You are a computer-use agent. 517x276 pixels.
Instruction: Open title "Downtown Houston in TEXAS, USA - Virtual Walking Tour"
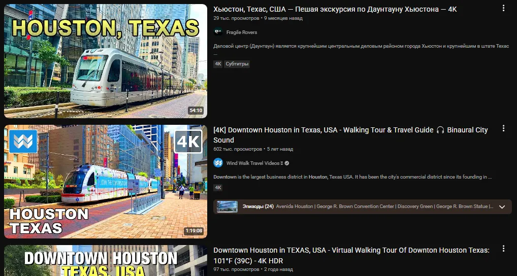click(x=351, y=256)
